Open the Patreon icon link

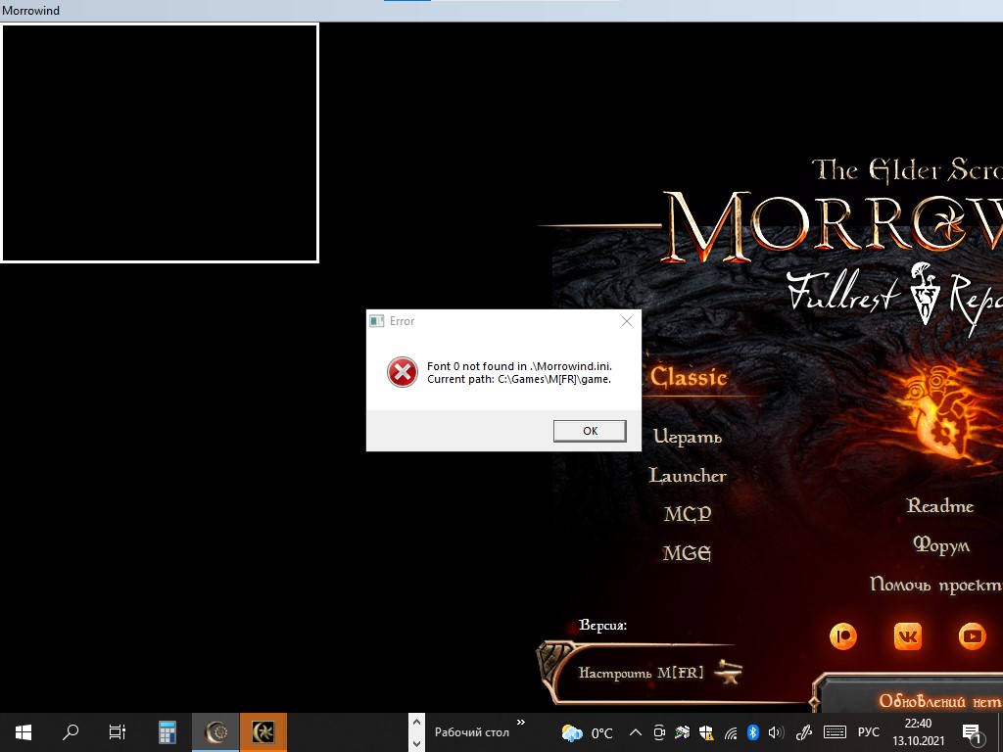[842, 636]
